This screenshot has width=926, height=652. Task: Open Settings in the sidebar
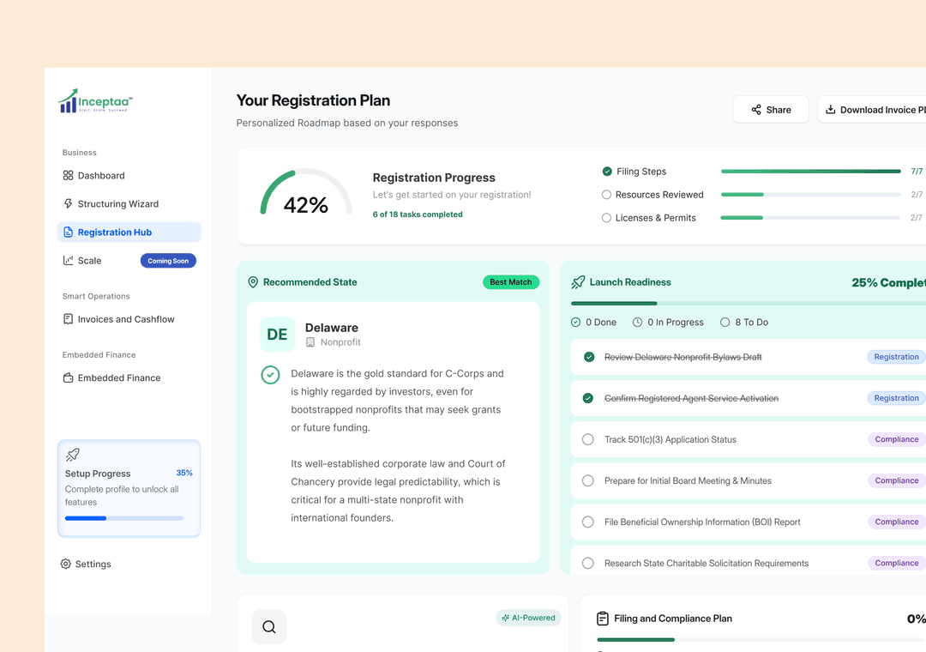click(x=86, y=564)
